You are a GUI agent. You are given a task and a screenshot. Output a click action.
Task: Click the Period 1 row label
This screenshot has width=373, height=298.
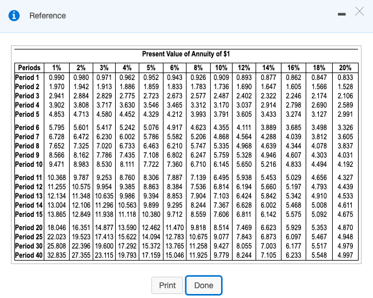point(27,78)
